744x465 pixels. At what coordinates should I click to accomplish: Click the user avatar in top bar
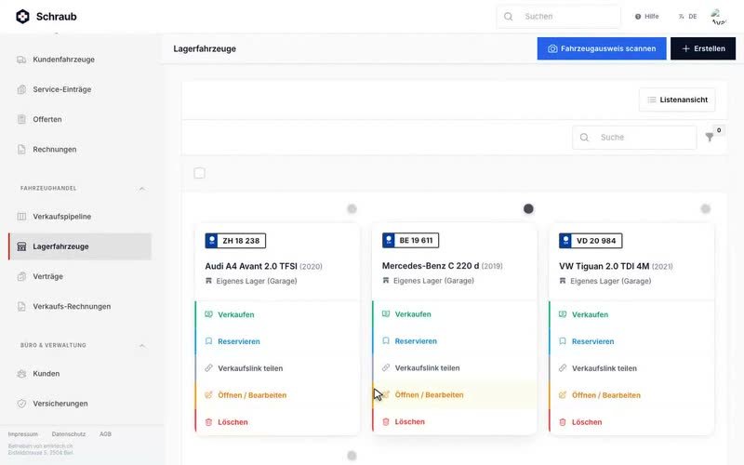coord(719,17)
